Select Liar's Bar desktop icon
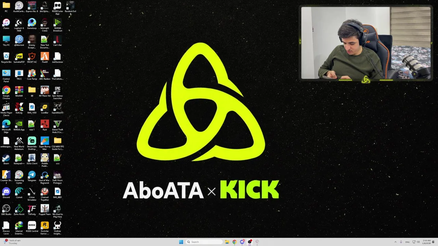Screen dimensions: 438x246 (57, 41)
